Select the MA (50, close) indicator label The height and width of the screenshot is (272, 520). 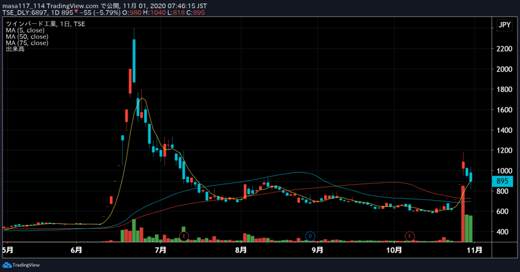point(27,37)
